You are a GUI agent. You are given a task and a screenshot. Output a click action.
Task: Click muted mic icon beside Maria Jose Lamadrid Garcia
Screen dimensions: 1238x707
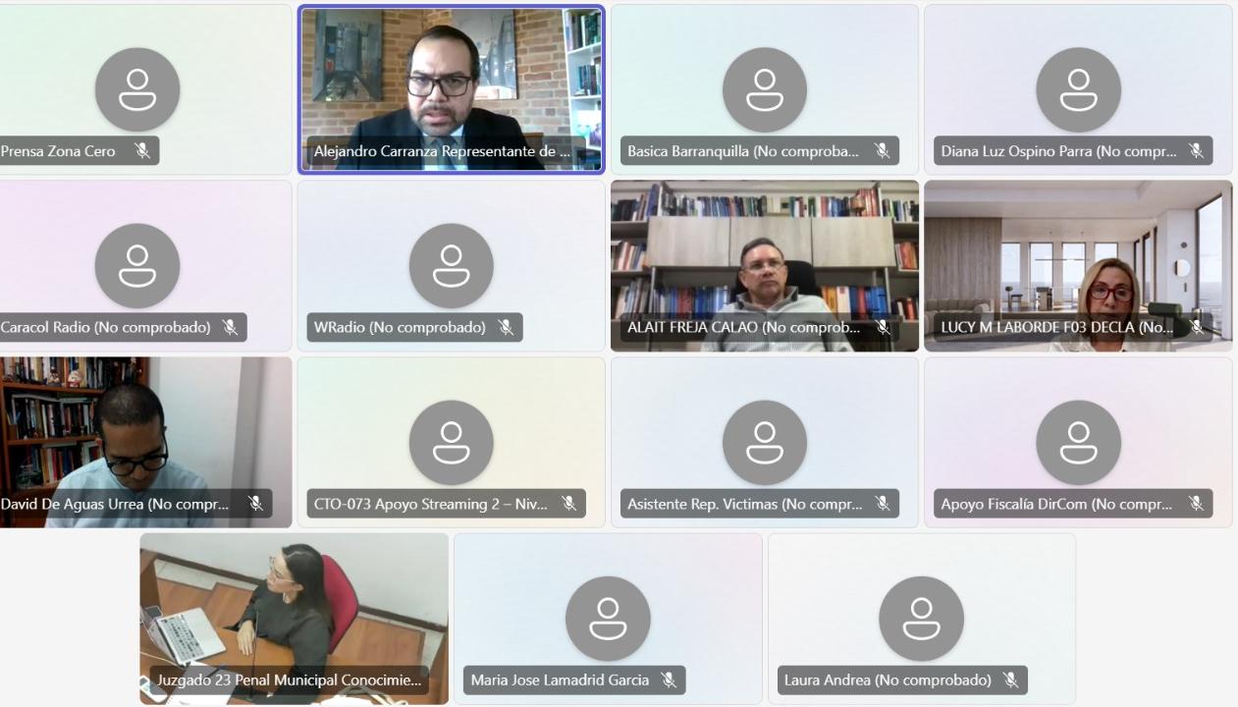coord(669,680)
